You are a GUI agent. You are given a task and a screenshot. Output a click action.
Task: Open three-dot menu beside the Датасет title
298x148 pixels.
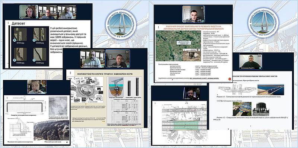8,23
